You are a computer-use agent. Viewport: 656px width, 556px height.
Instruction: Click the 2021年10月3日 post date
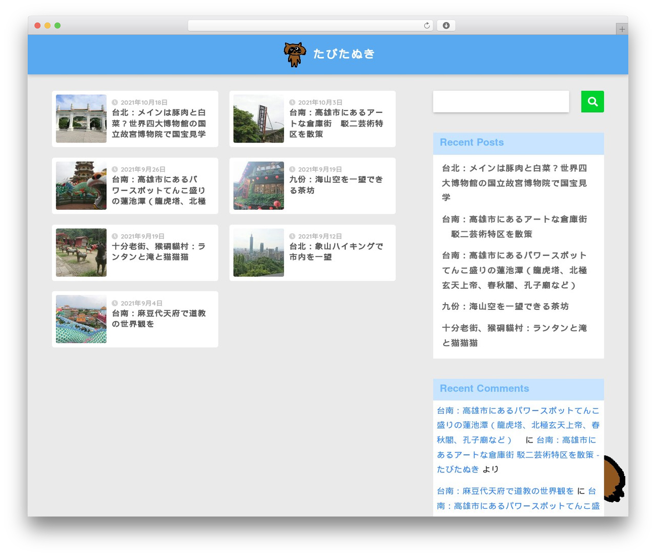click(320, 103)
